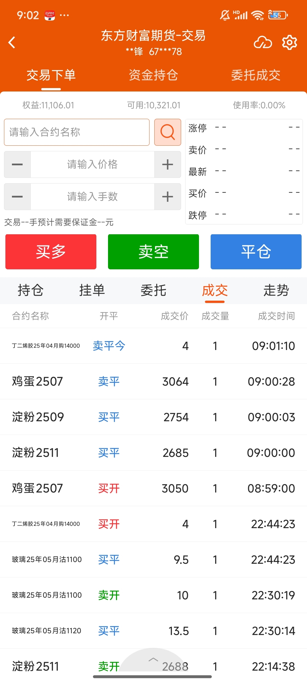Tap the battery indicator in status bar
Viewport: 307px width, 684px height.
click(x=278, y=15)
